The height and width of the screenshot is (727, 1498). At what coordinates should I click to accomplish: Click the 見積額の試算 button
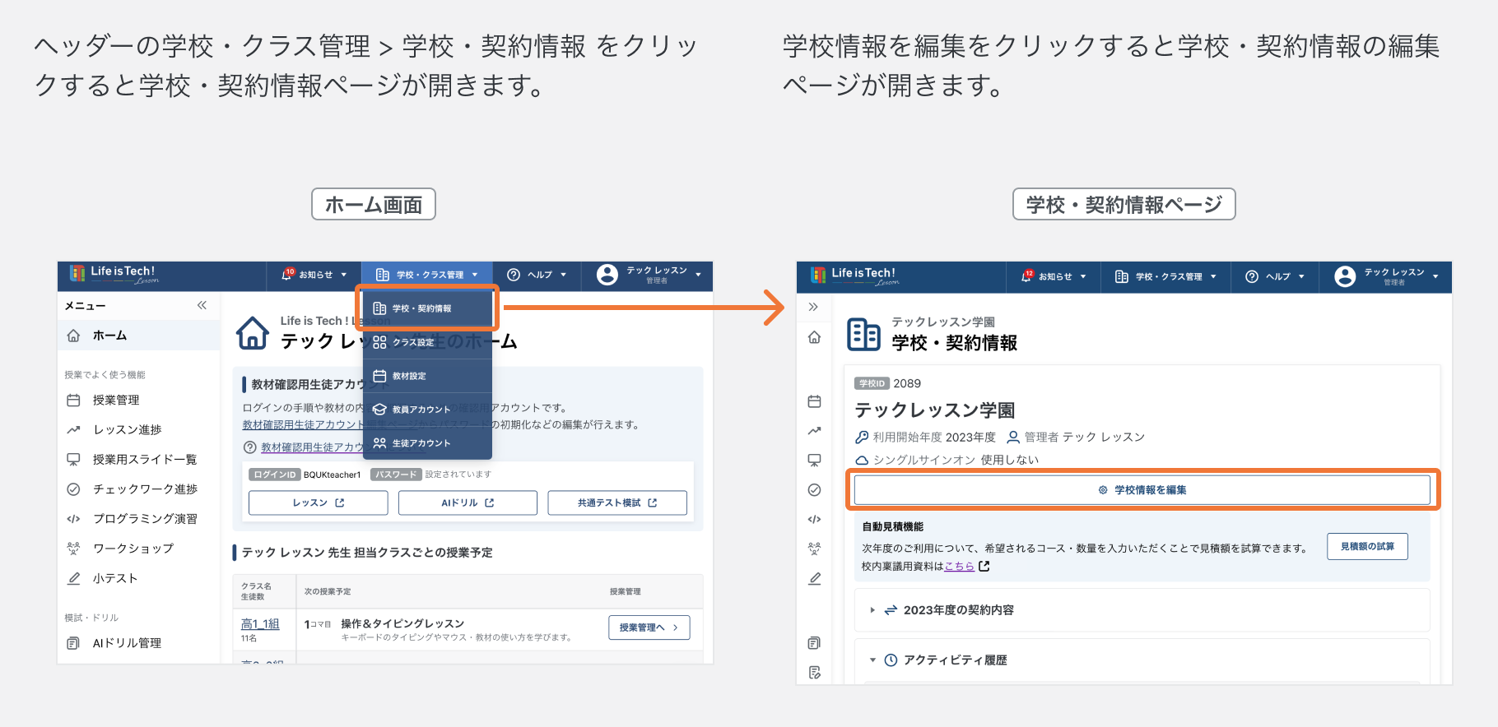[x=1367, y=546]
